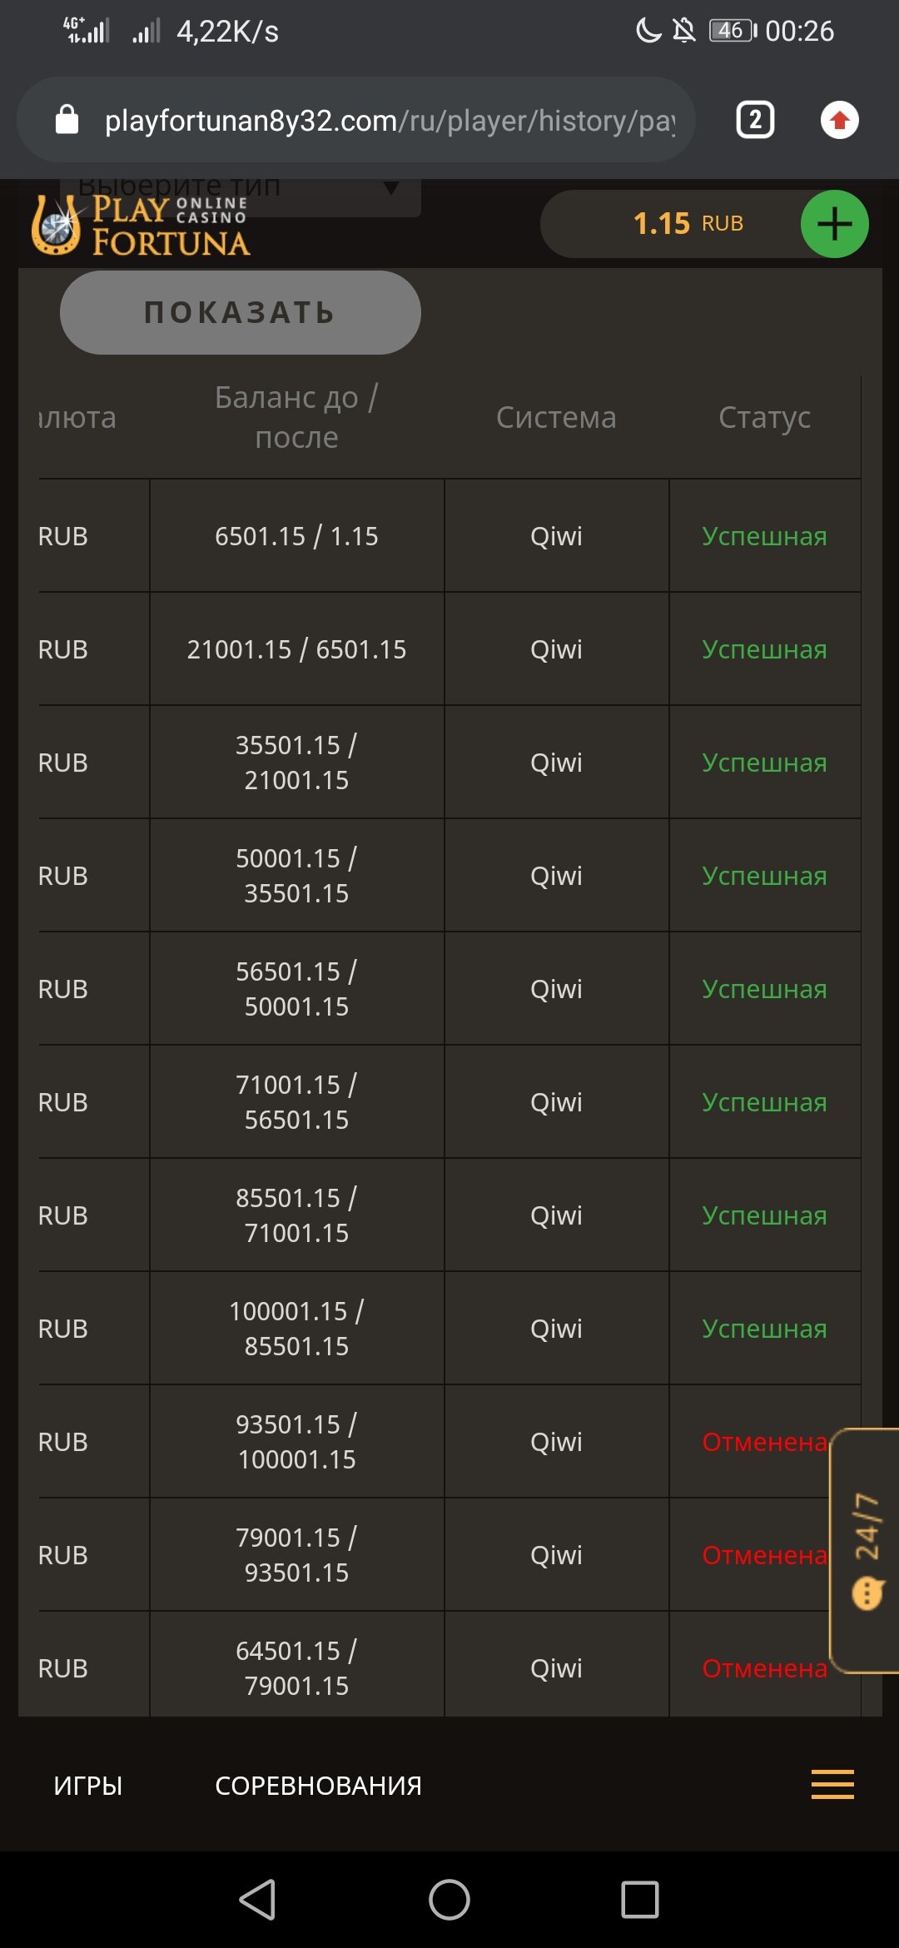The width and height of the screenshot is (899, 1948).
Task: Expand the transaction type dropdown arrow
Action: pyautogui.click(x=390, y=188)
